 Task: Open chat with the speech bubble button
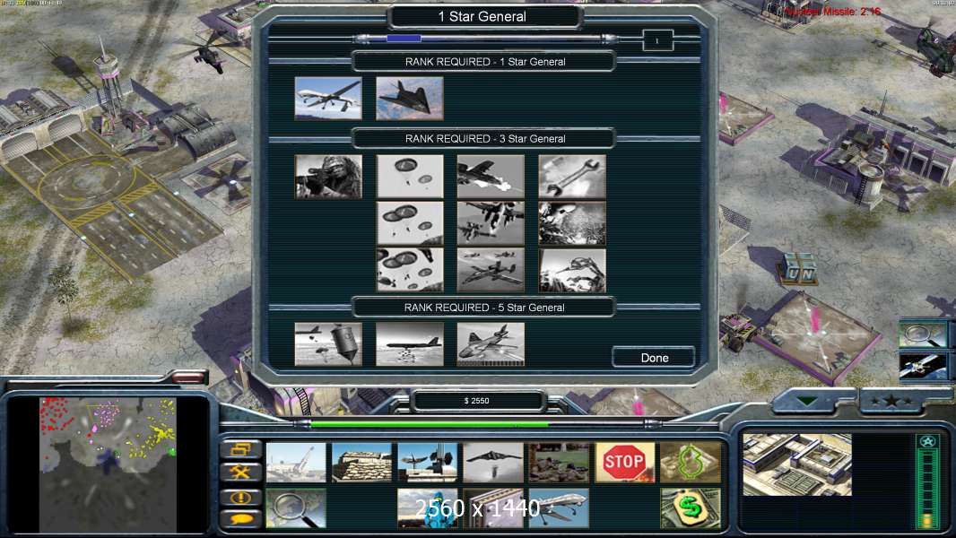241,519
